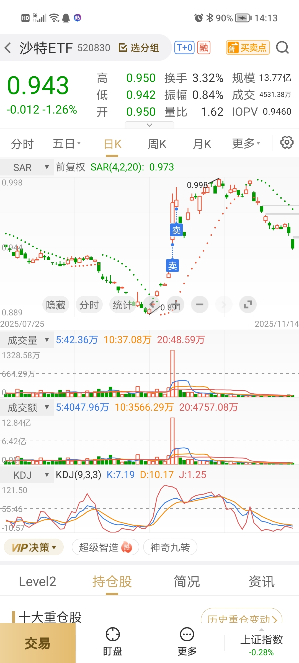The width and height of the screenshot is (299, 663).
Task: Select 持仓股 tab
Action: point(112,581)
